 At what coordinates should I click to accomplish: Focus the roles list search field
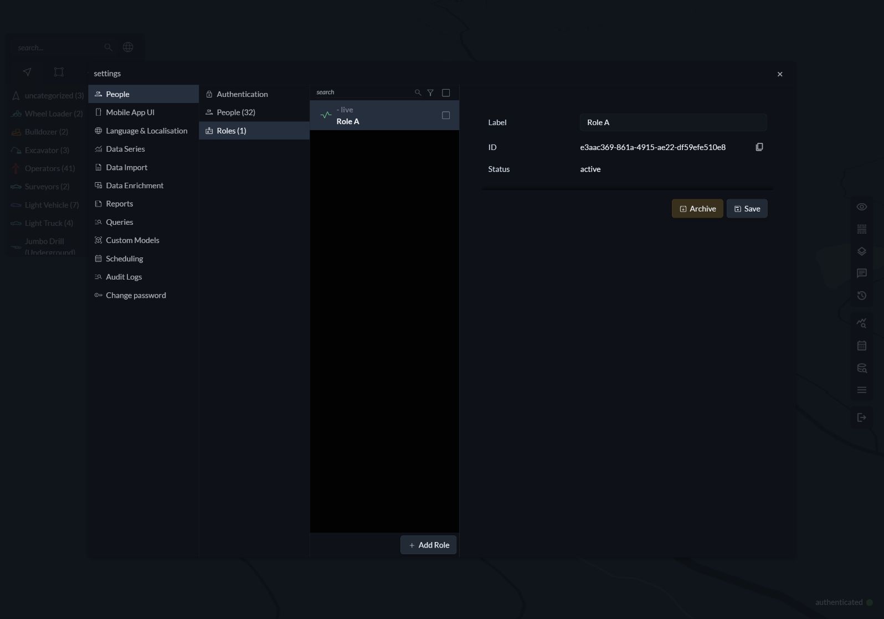pyautogui.click(x=363, y=92)
